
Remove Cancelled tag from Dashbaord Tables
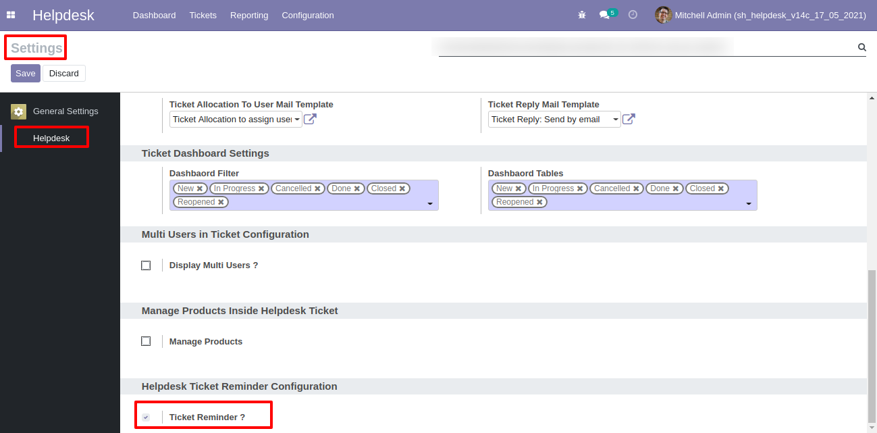636,189
